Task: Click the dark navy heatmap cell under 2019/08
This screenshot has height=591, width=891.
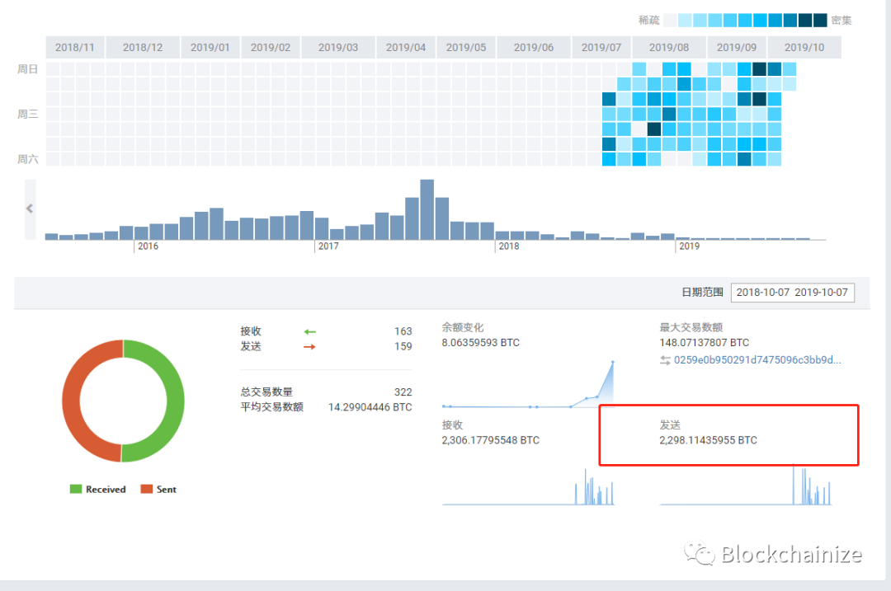Action: [654, 129]
